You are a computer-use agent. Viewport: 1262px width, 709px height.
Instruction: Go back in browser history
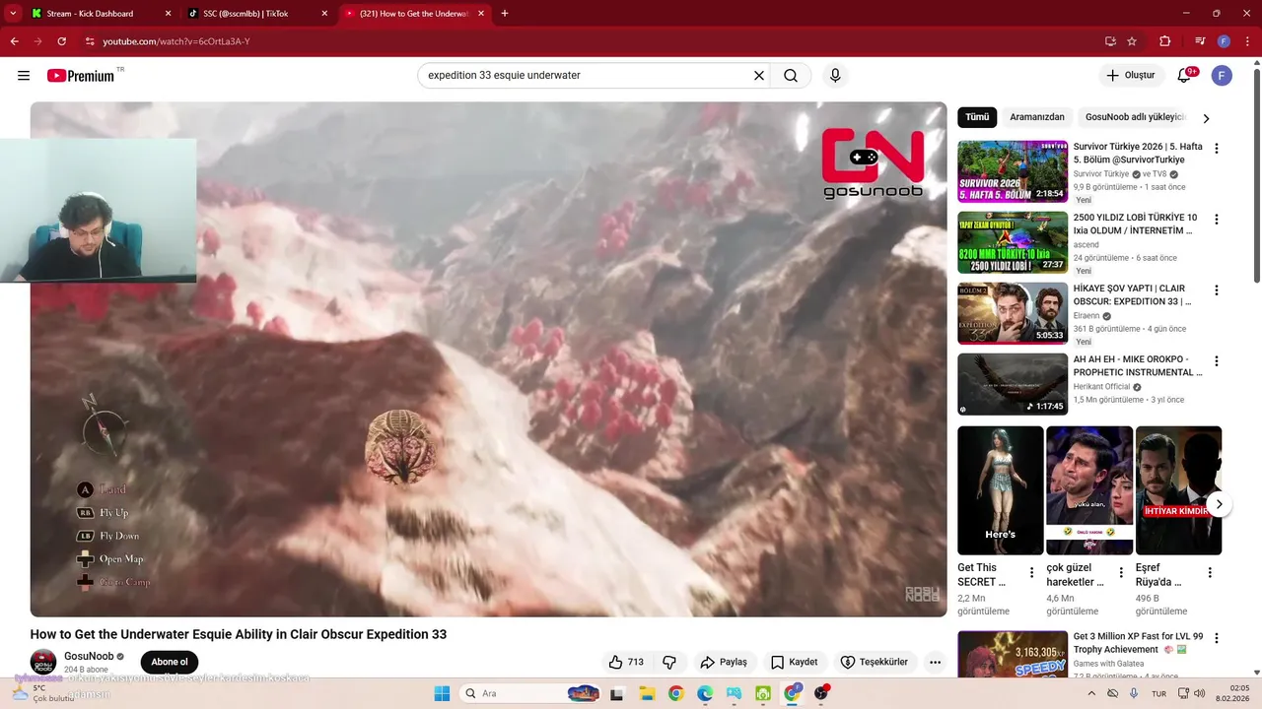click(x=14, y=41)
